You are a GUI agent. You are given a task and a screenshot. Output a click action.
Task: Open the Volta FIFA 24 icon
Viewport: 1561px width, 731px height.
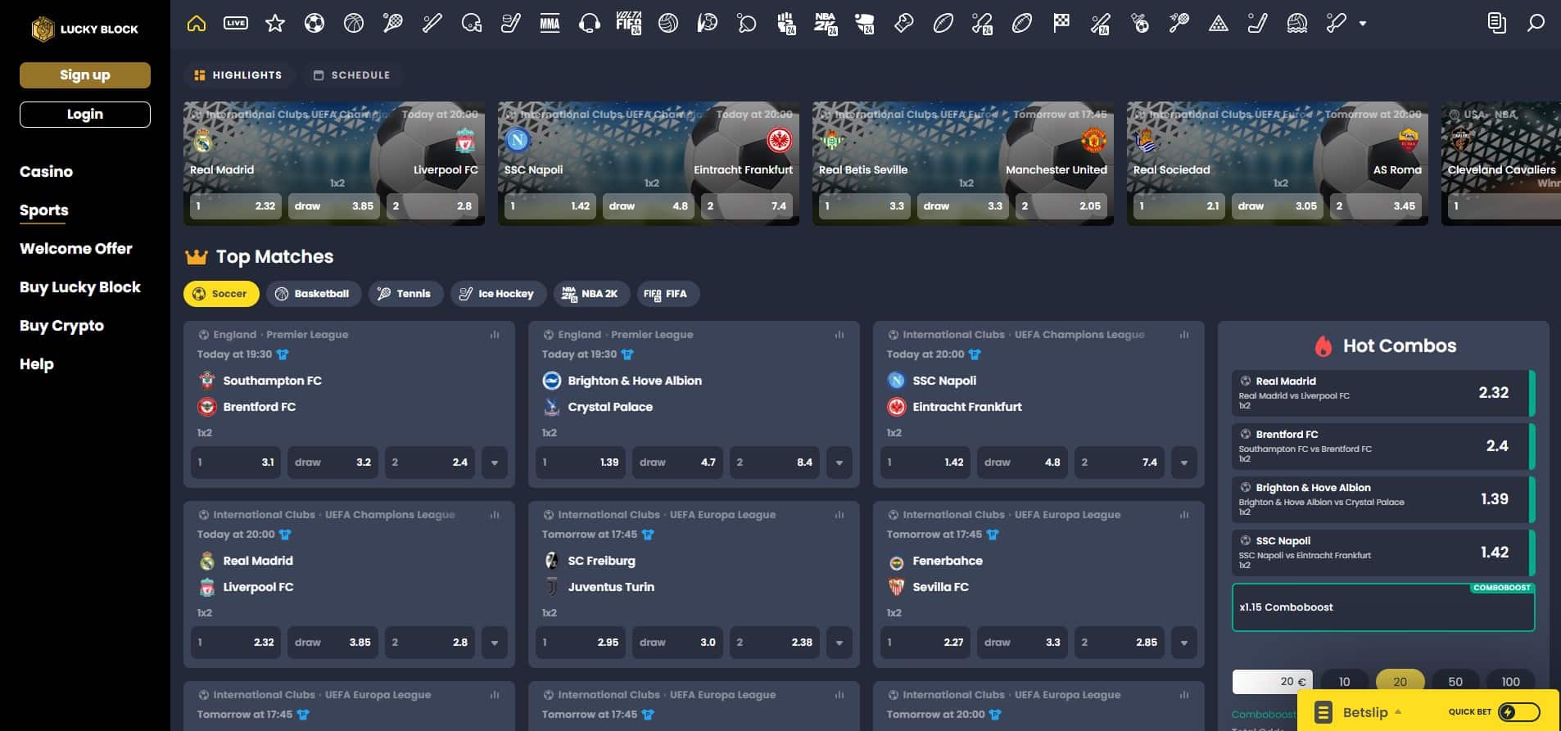[629, 24]
